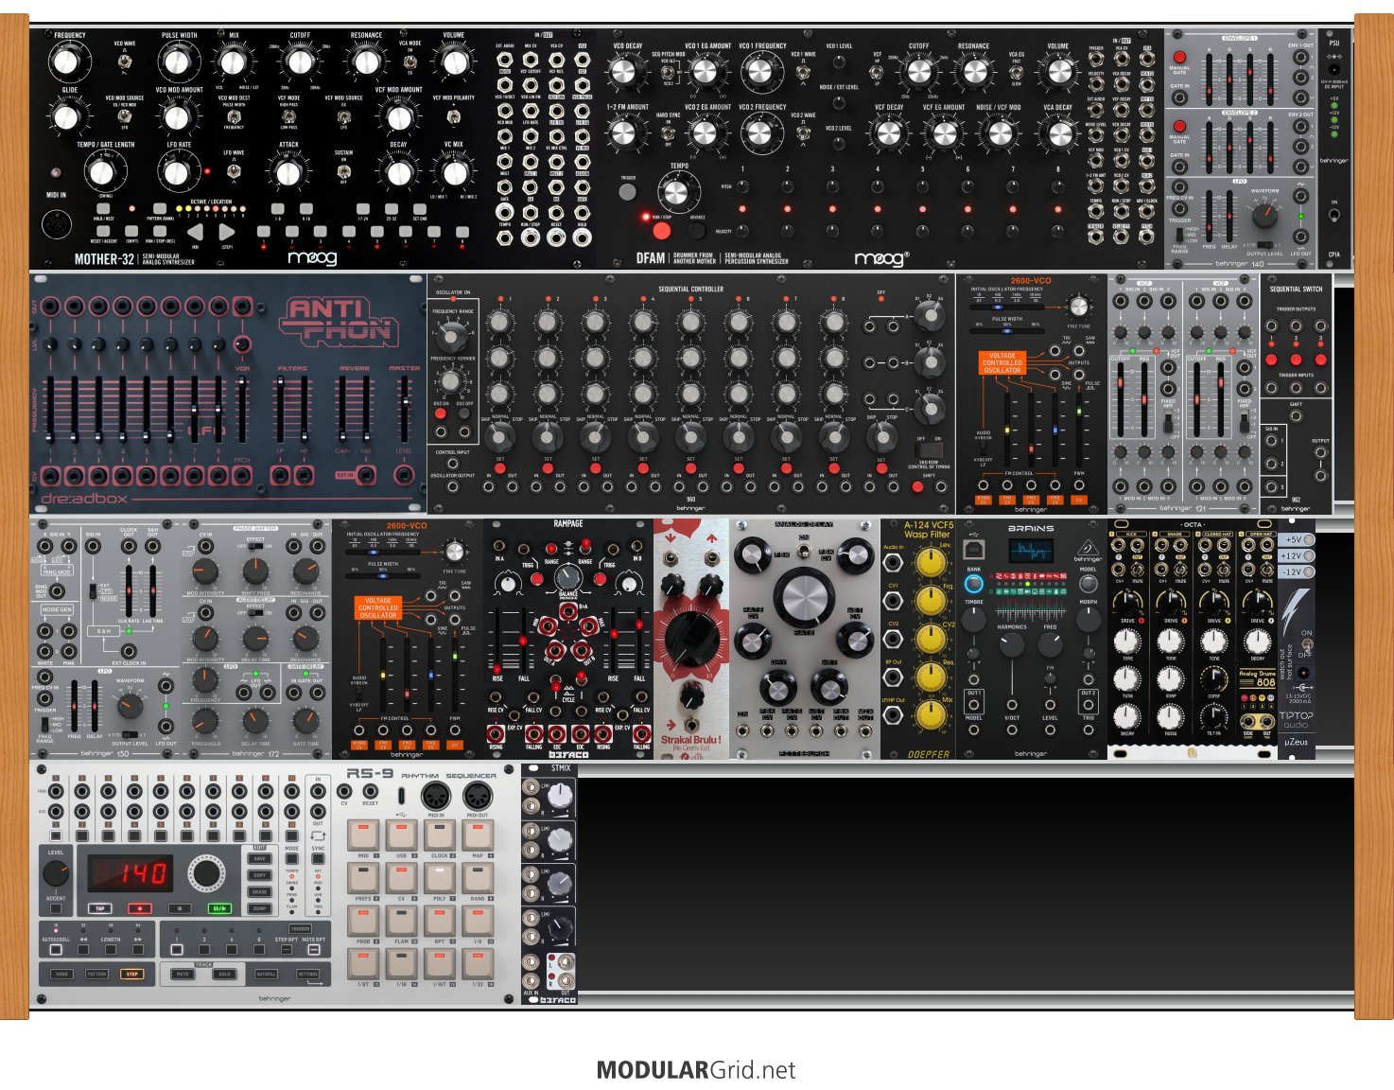Click the rewind button beside Autoscroll on RS-9

click(x=83, y=949)
